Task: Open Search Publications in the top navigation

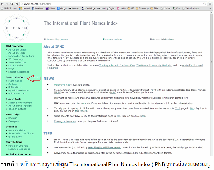Action: (163, 40)
